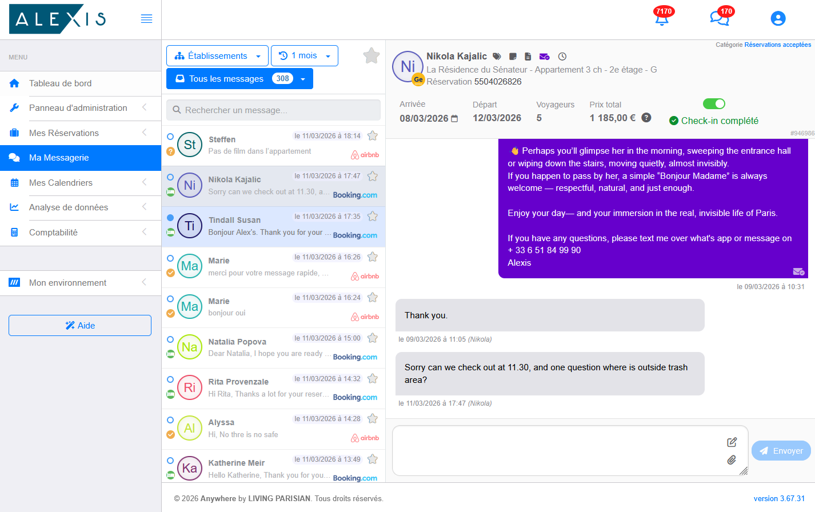Image resolution: width=815 pixels, height=512 pixels.
Task: Click the note icon beside the guest name
Action: [x=512, y=56]
